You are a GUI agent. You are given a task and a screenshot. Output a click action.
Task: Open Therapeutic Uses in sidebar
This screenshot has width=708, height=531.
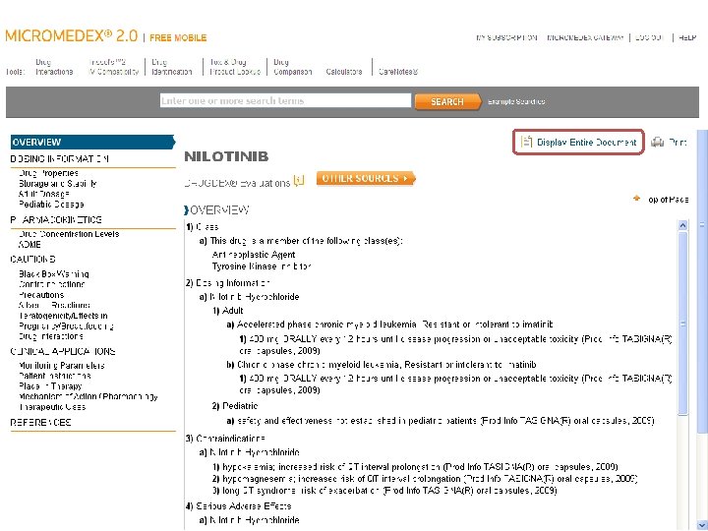click(x=52, y=407)
